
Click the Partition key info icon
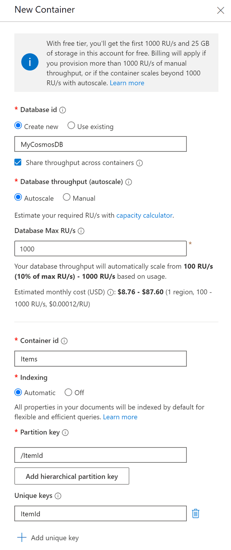(65, 433)
